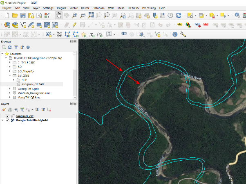This screenshot has height=184, width=246.
Task: Click the New GeoPackage Layer icon
Action: pos(15,25)
